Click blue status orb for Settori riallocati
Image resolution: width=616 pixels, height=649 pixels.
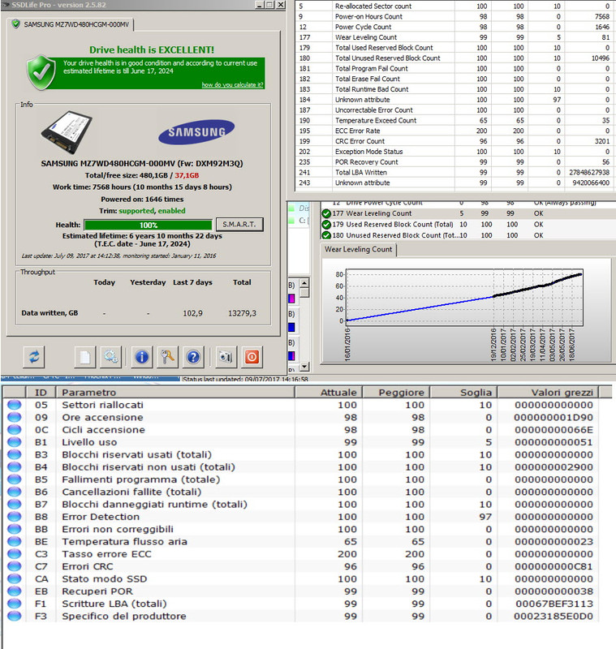tap(14, 405)
